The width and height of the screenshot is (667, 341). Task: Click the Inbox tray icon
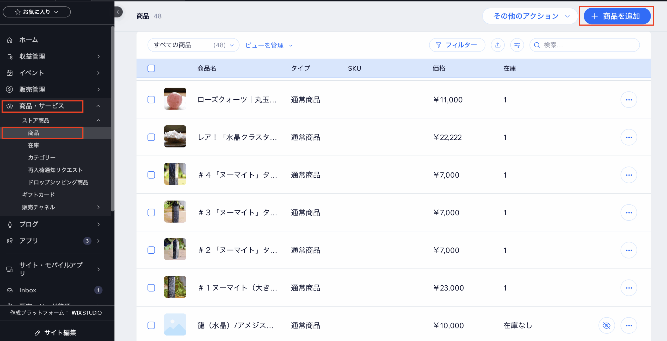click(10, 290)
